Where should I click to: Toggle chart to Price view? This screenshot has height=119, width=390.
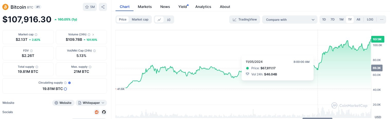[123, 19]
